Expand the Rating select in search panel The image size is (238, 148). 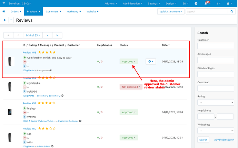pyautogui.click(x=216, y=102)
